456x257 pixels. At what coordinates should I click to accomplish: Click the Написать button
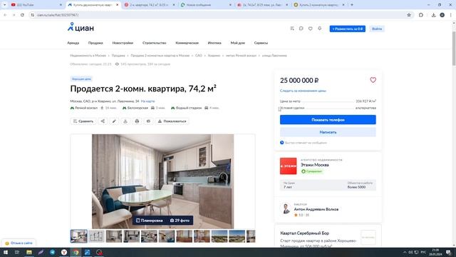[x=328, y=132]
